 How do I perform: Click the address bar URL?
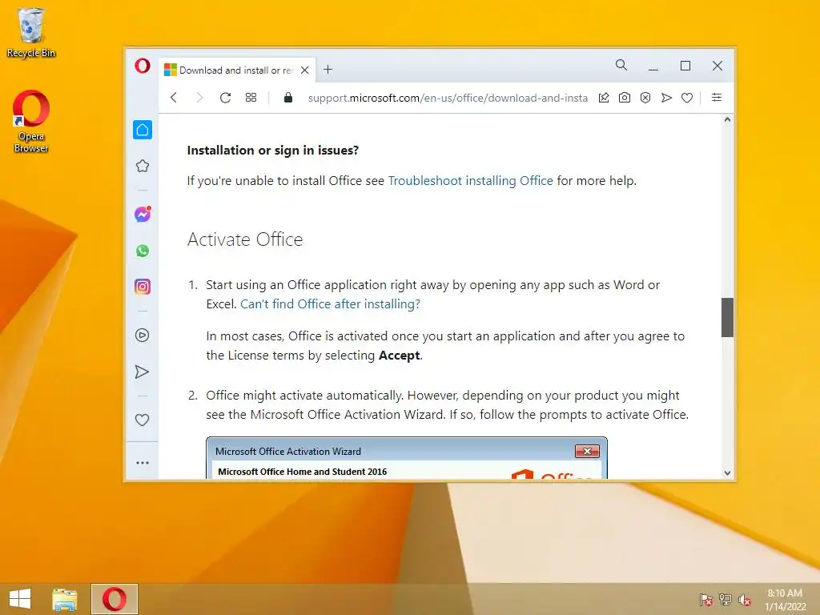[448, 98]
